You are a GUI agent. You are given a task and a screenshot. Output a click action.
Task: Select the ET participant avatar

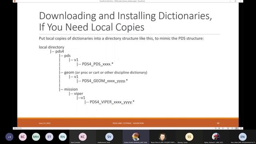pos(49,137)
